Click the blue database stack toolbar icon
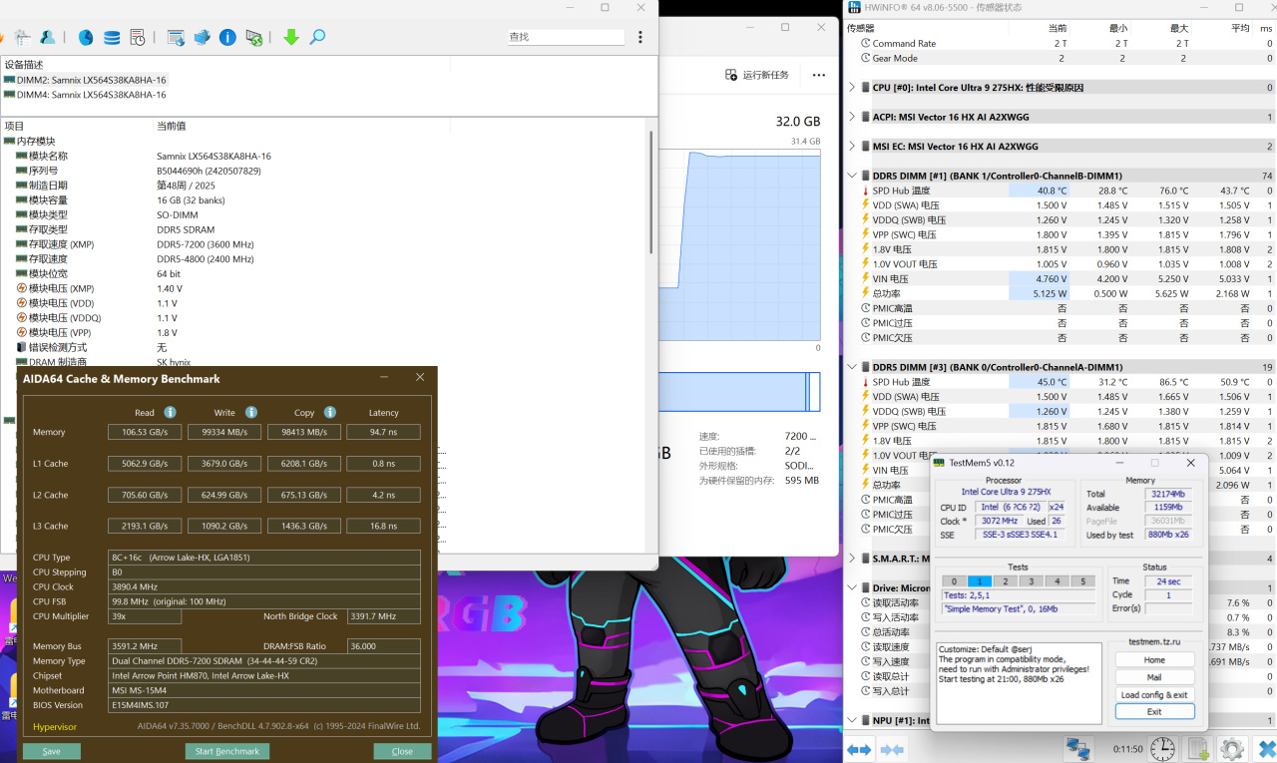 (x=112, y=37)
